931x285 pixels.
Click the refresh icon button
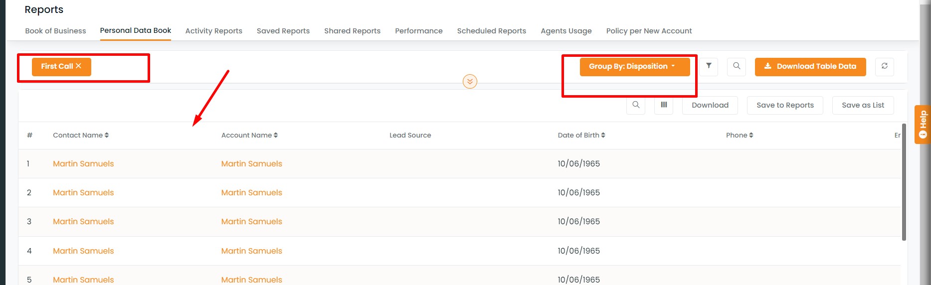pyautogui.click(x=885, y=66)
